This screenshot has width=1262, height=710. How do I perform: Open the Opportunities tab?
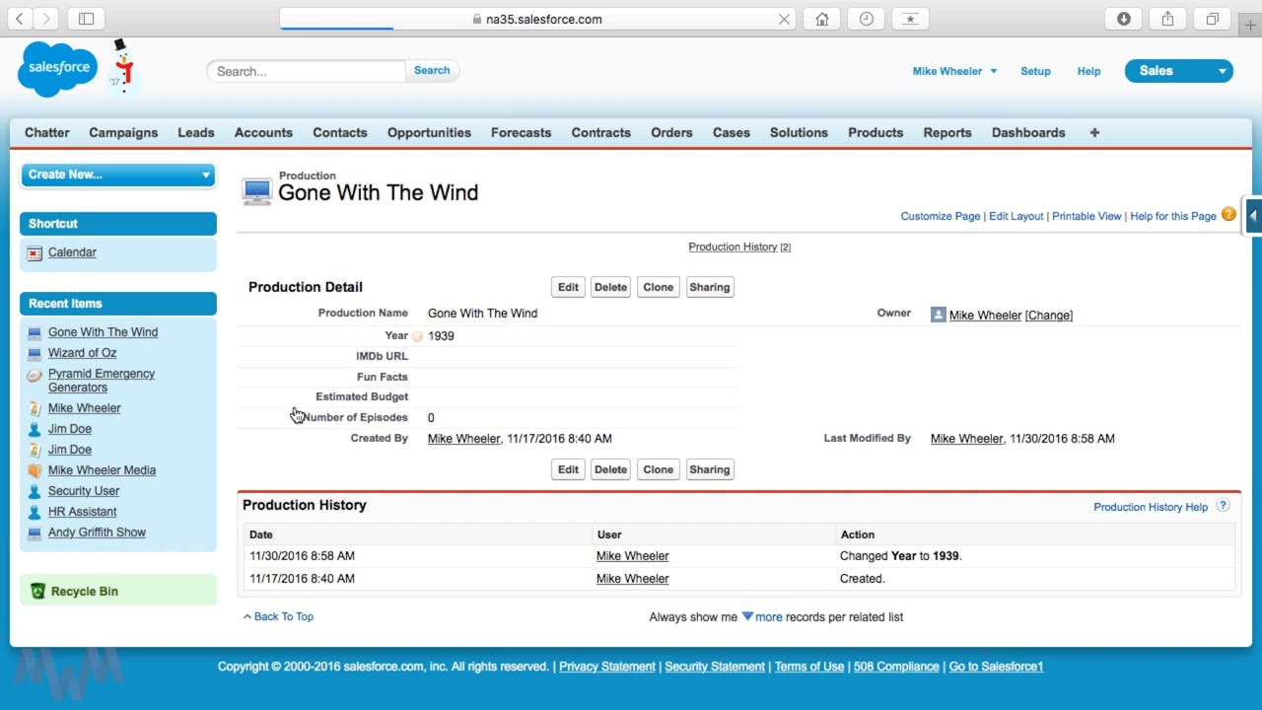click(429, 132)
